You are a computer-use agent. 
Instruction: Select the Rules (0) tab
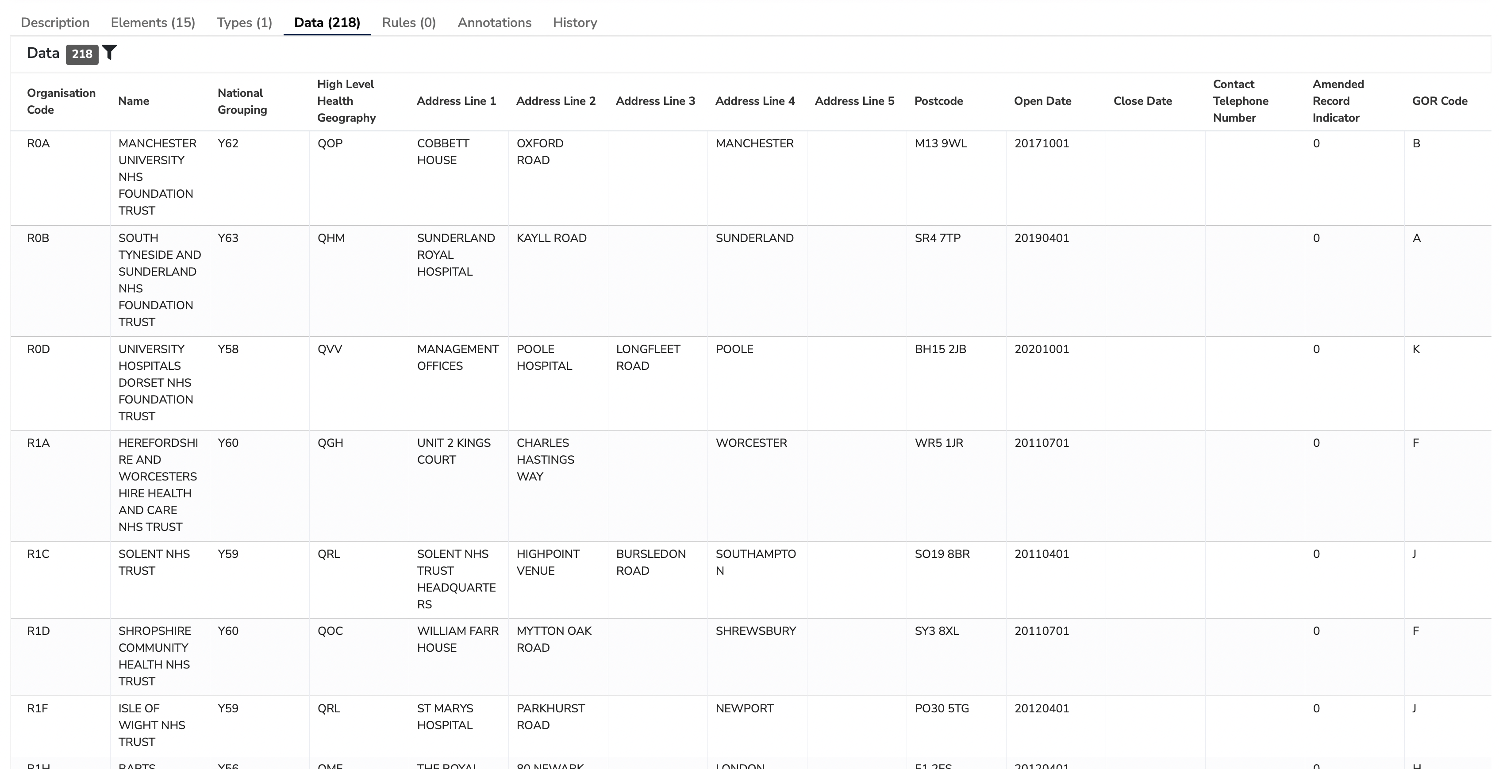[x=408, y=23]
